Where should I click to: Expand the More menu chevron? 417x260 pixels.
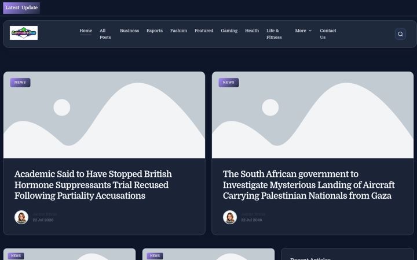[310, 31]
